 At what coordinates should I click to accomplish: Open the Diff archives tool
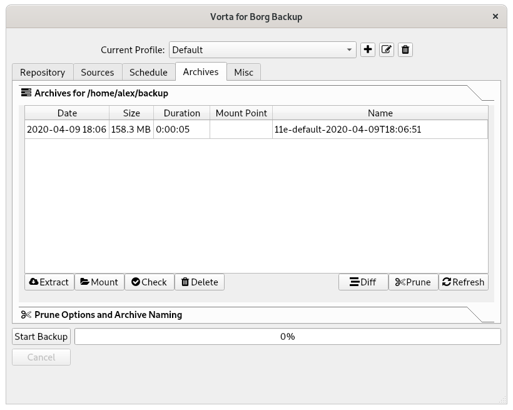click(x=363, y=282)
